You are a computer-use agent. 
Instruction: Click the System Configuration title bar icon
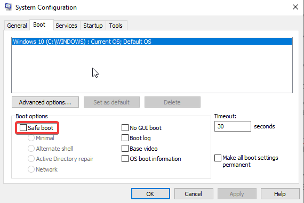pyautogui.click(x=9, y=7)
